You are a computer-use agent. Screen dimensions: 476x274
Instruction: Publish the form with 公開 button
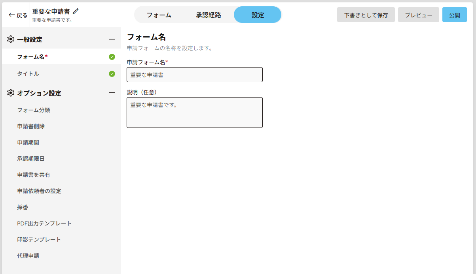pos(455,15)
